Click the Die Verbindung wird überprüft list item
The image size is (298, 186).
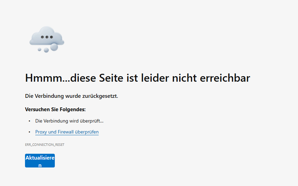(x=70, y=121)
